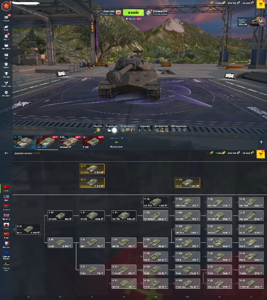Image resolution: width=267 pixels, height=300 pixels.
Task: Open the event banner showing a purple tank
Action: coord(252,22)
